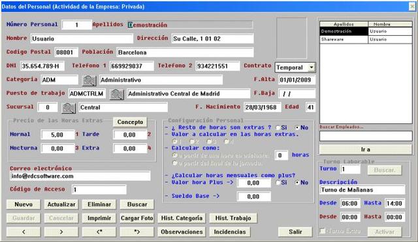Image resolution: width=418 pixels, height=242 pixels.
Task: Click the lookup icon next to Categoria ADM
Action: (89, 80)
